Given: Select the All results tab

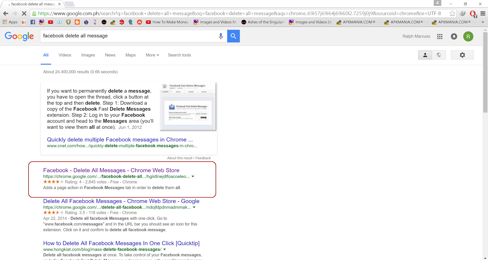Looking at the screenshot, I should [x=46, y=55].
